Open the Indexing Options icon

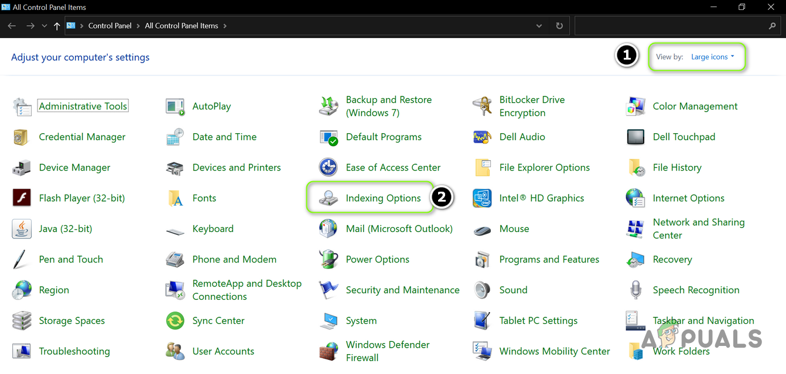click(329, 199)
